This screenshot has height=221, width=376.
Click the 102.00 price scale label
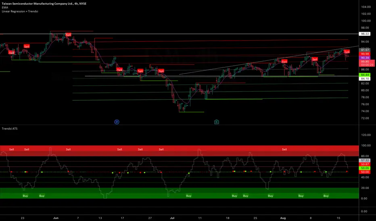[x=366, y=14]
